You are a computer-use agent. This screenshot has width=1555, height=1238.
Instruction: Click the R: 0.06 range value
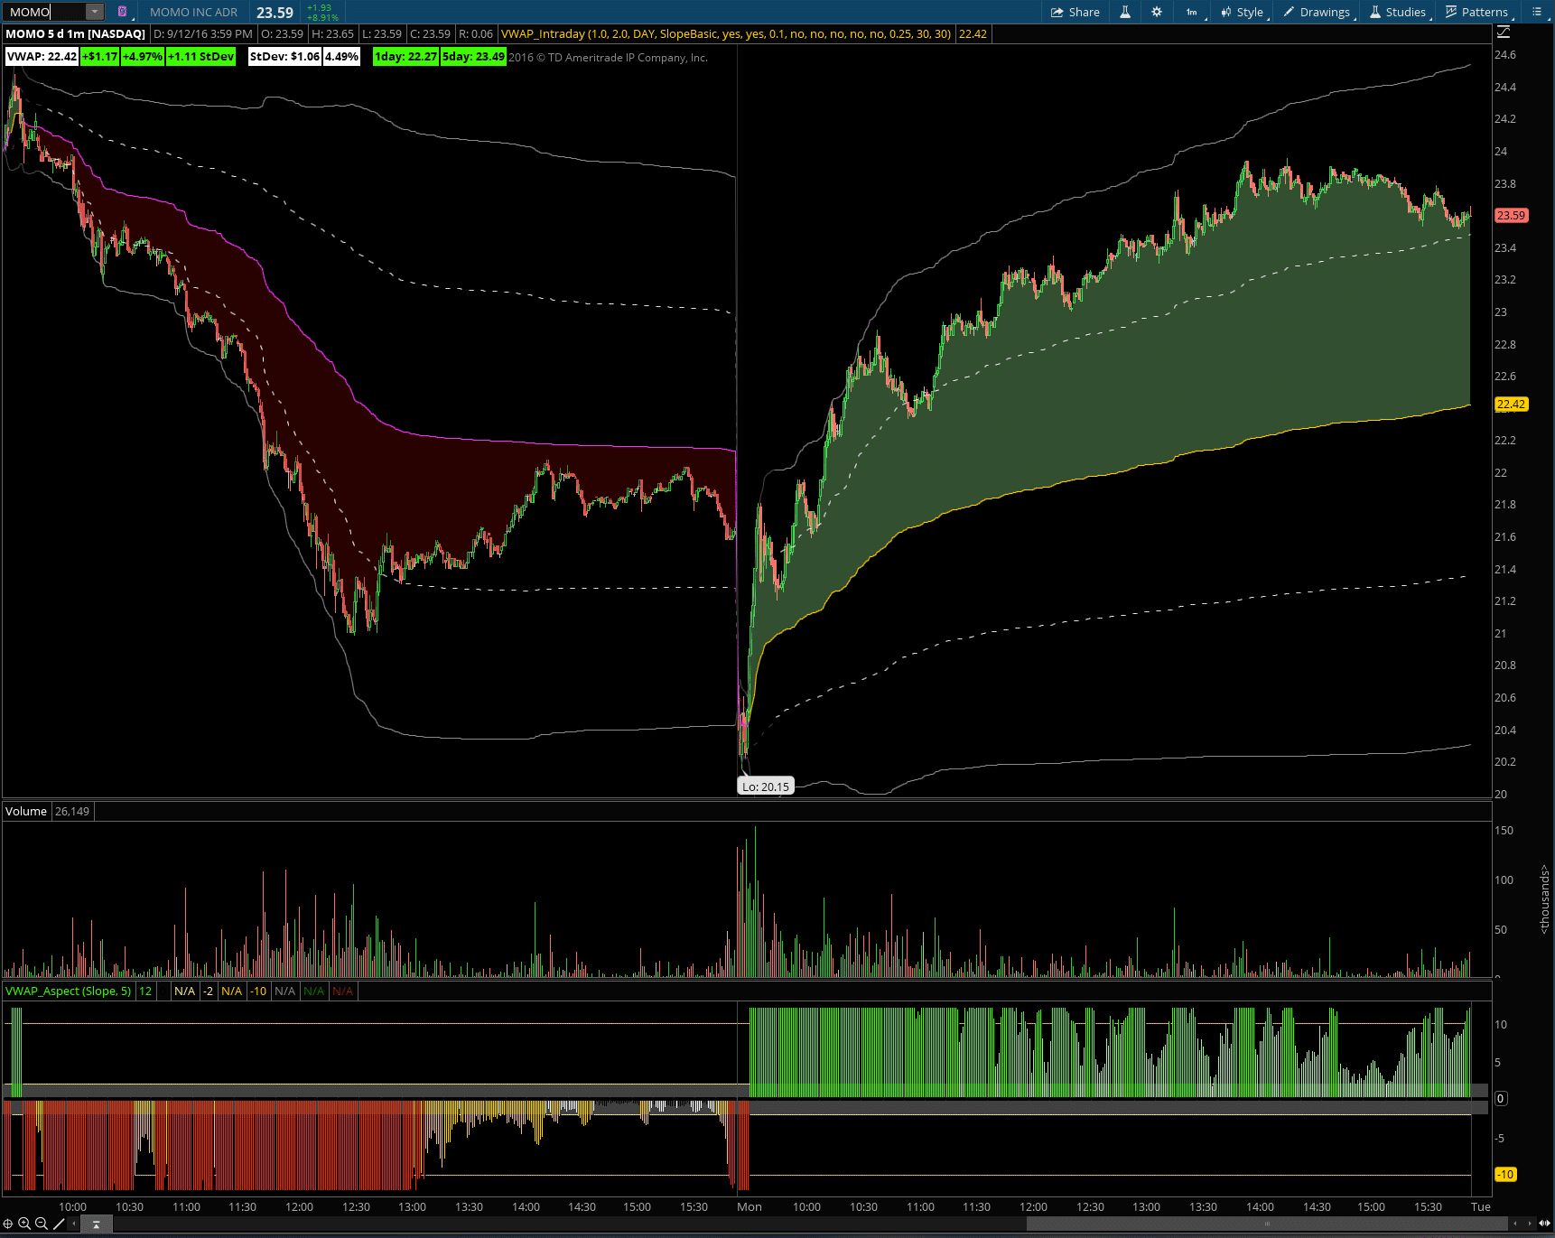(476, 33)
